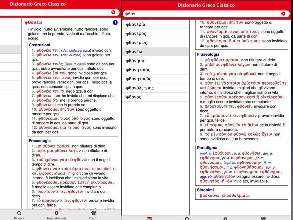The width and height of the screenshot is (293, 220).
Task: Click the red headword 'φθονέω' in left window
Action: 34,22
